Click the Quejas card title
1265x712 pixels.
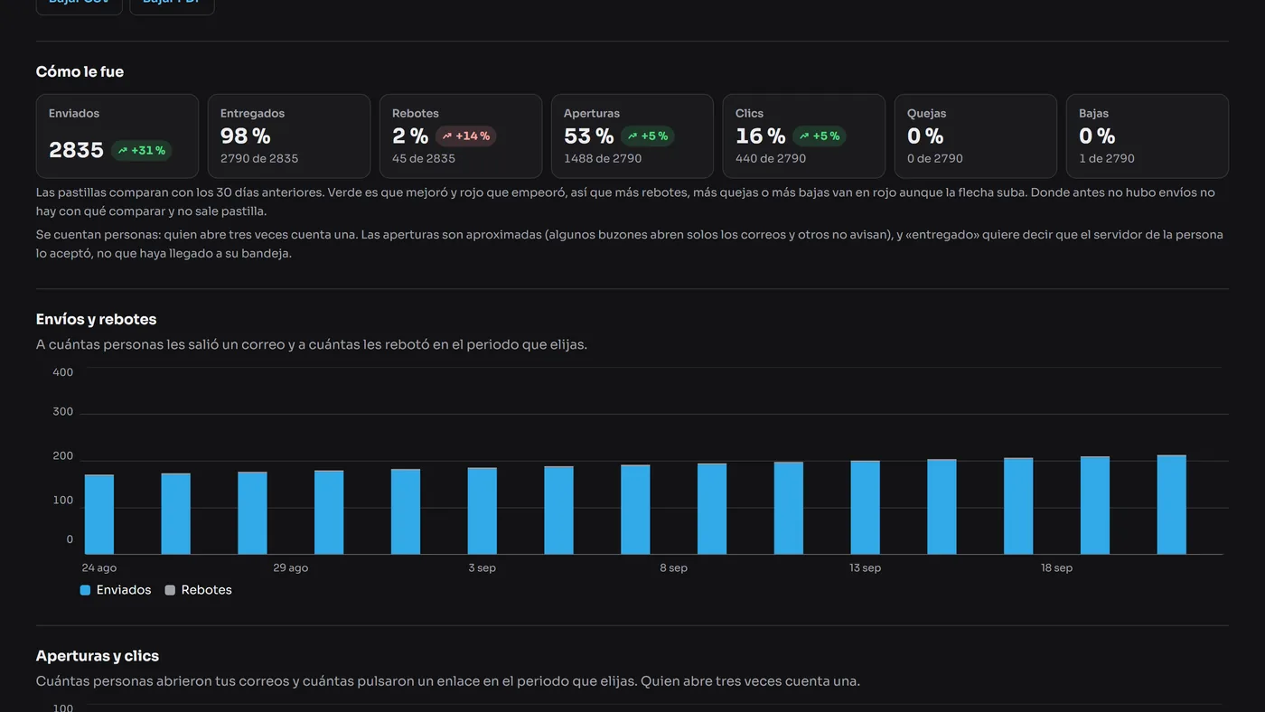[927, 114]
